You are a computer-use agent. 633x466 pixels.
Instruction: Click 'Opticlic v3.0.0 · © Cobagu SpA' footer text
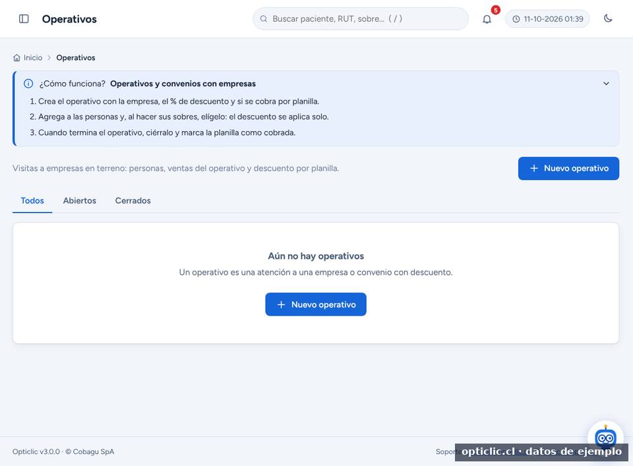[63, 452]
